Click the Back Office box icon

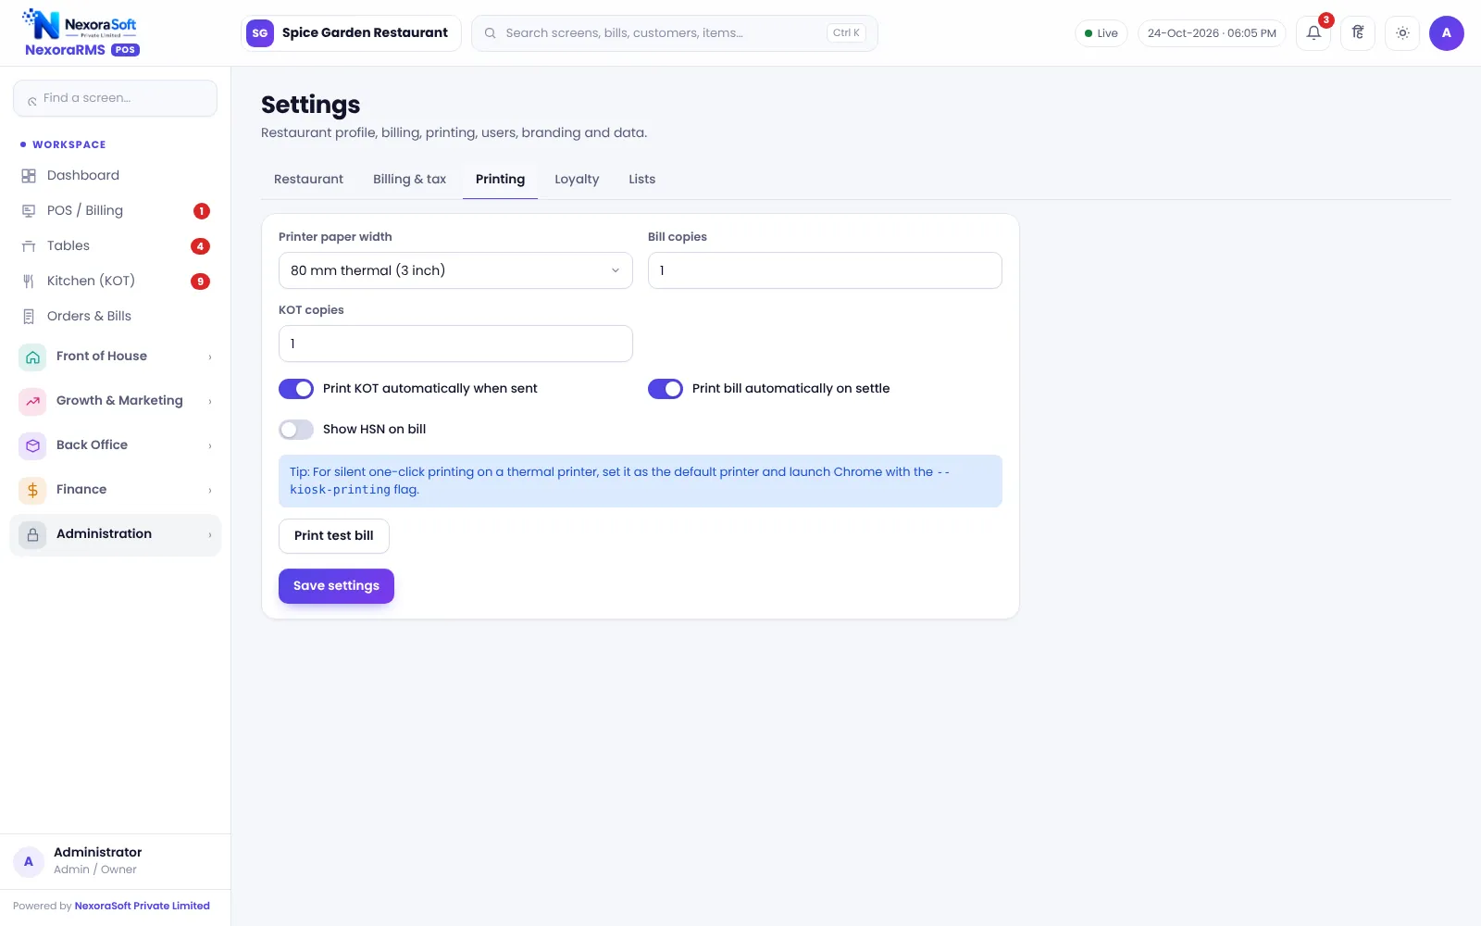tap(32, 445)
